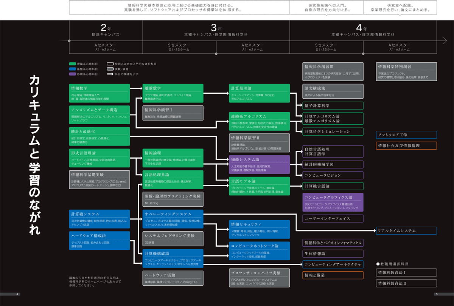The image size is (454, 306).
Task: Click the 情報科学演習 III box
Action: pyautogui.click(x=333, y=72)
